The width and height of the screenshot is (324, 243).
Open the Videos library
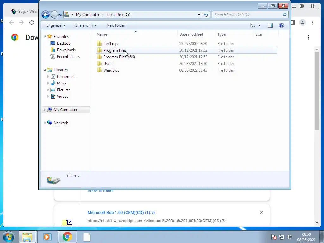pyautogui.click(x=62, y=96)
